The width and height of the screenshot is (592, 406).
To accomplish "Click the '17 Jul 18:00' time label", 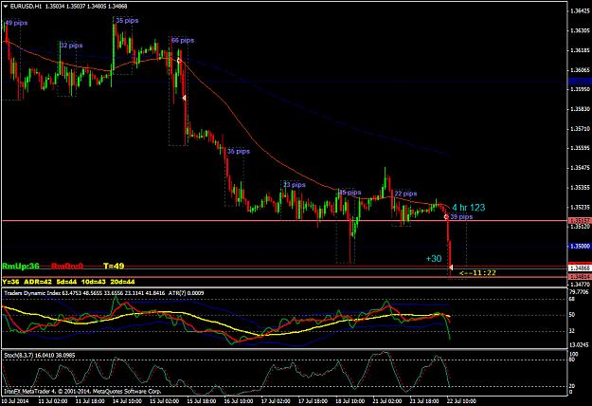I will pos(313,401).
